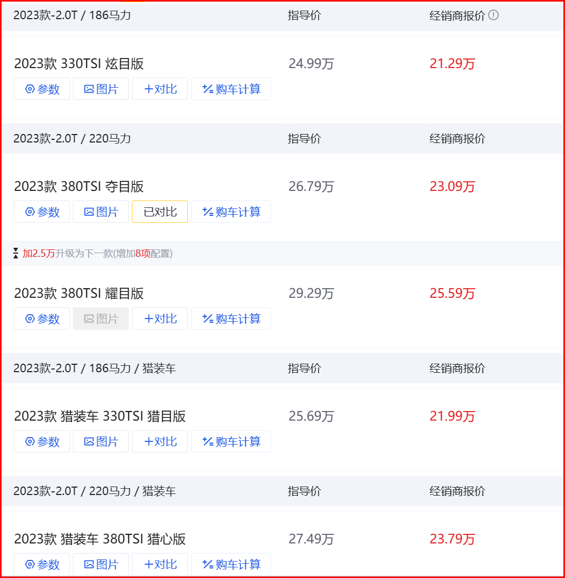Image resolution: width=565 pixels, height=578 pixels.
Task: View 图片 for 猎装车 330TSI 猎目版
Action: (101, 441)
